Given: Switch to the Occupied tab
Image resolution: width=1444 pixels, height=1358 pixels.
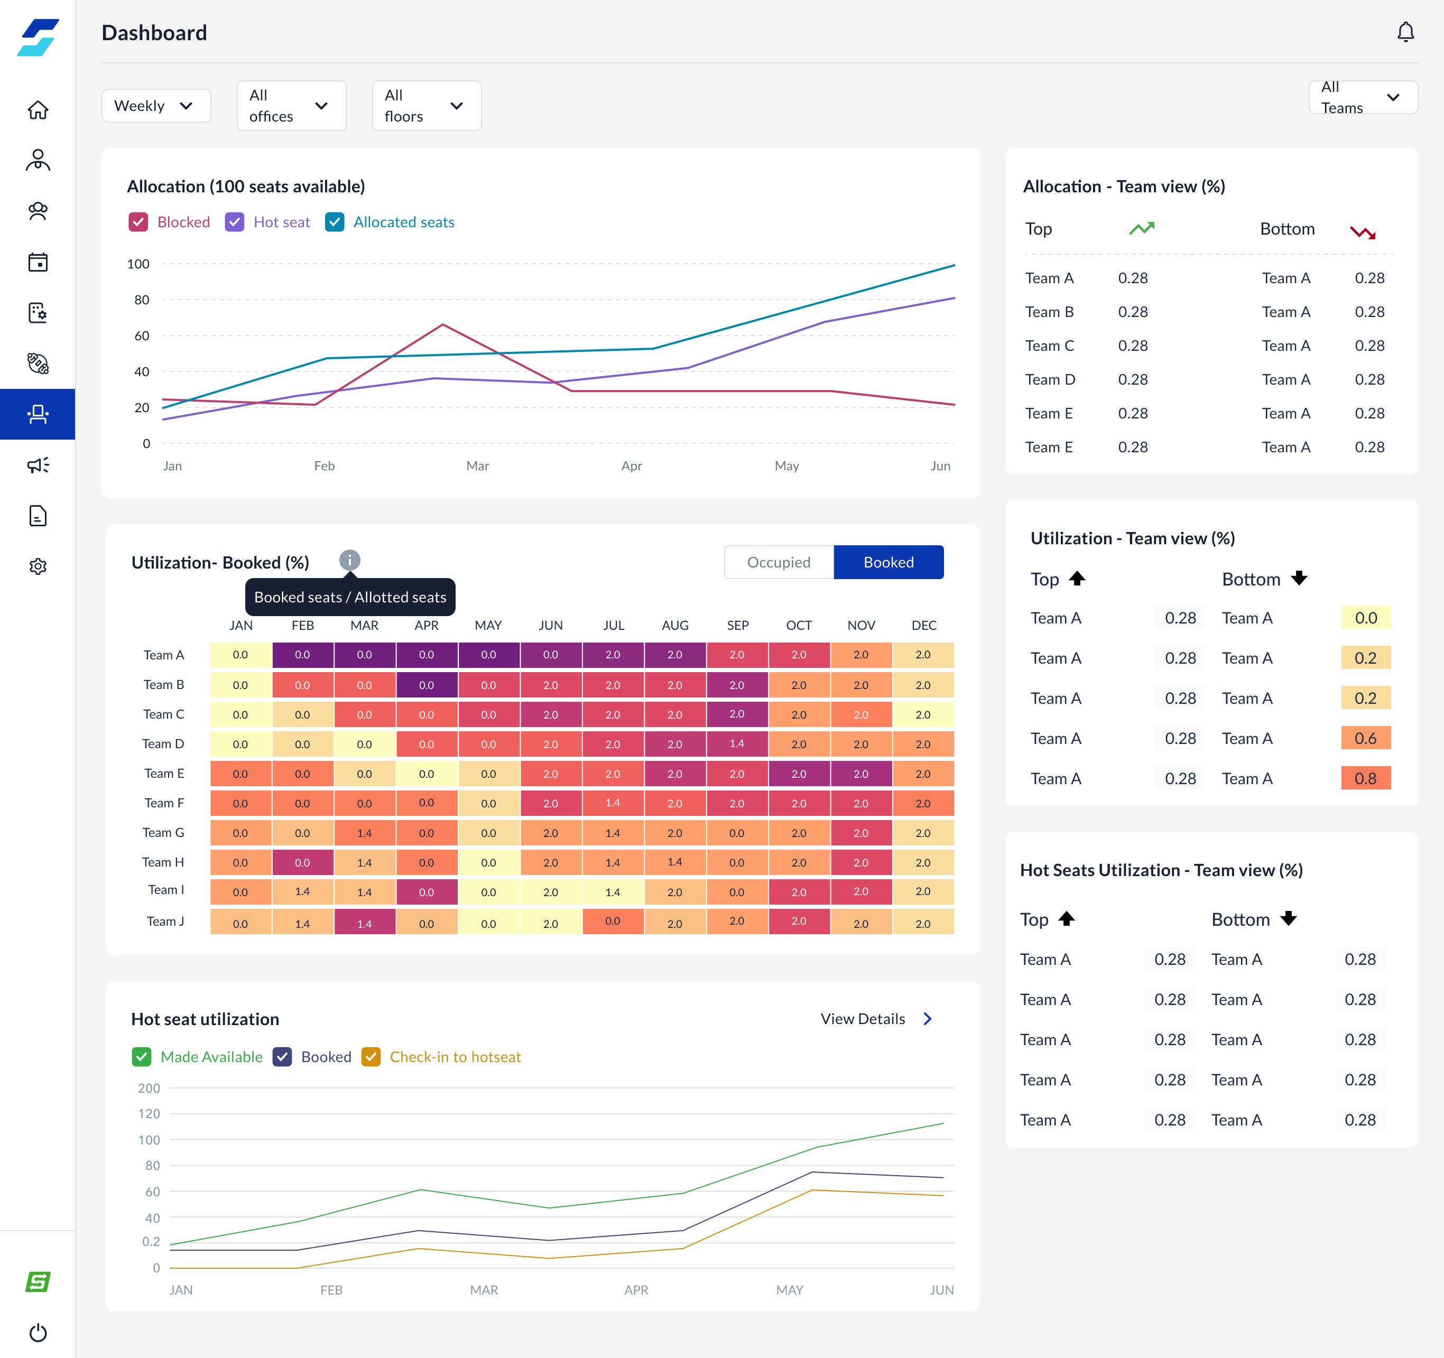Looking at the screenshot, I should pyautogui.click(x=779, y=562).
